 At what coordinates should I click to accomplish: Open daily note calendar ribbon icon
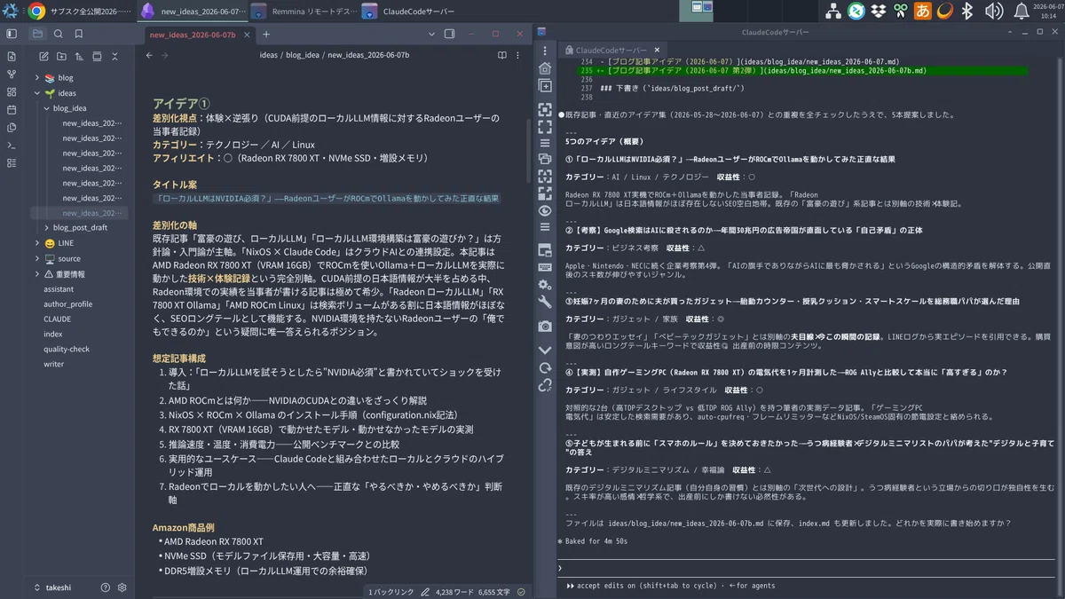click(x=12, y=110)
